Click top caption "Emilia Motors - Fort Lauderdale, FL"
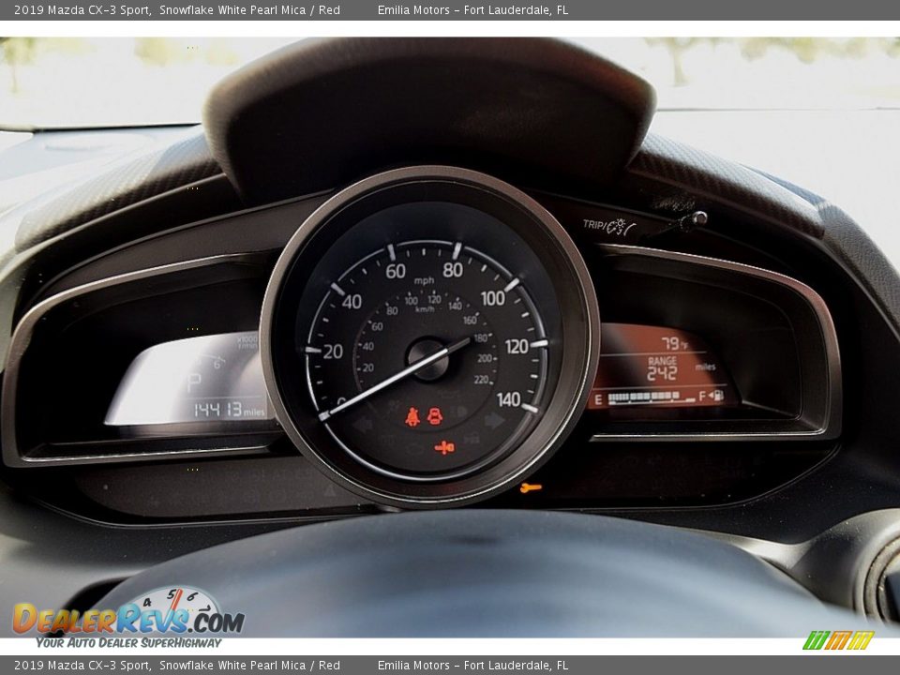Viewport: 900px width, 675px height. (x=472, y=9)
